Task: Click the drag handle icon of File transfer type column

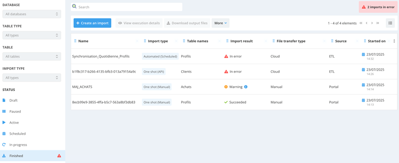Action: [274, 41]
